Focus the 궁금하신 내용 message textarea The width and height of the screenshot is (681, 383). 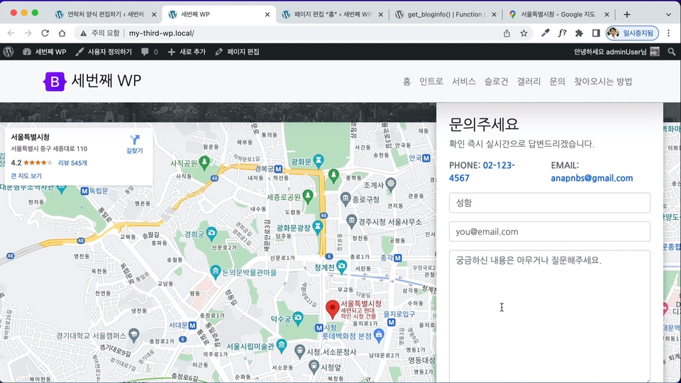coord(549,316)
